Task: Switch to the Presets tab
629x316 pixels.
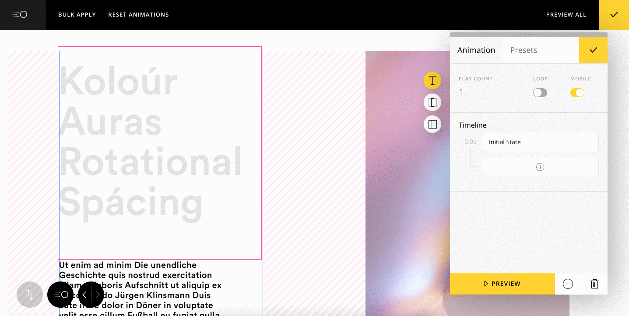Action: [524, 50]
